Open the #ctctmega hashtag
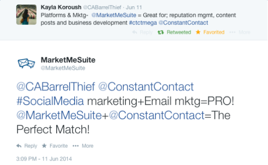The height and width of the screenshot is (165, 268). pos(143,23)
